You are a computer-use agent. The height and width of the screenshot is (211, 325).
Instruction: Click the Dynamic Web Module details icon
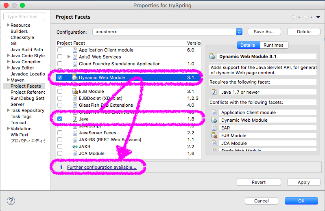coord(212,56)
